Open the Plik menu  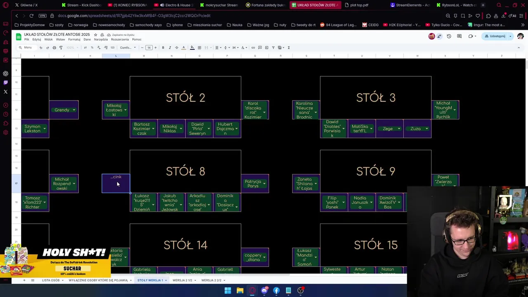pos(26,40)
